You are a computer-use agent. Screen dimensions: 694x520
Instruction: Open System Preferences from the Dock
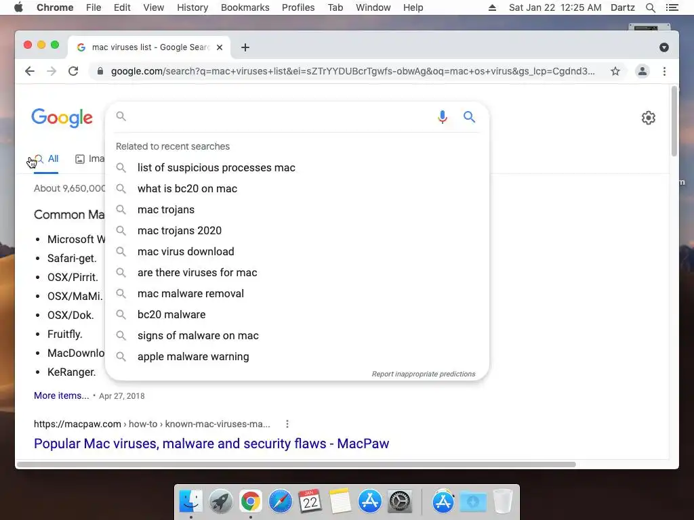400,502
